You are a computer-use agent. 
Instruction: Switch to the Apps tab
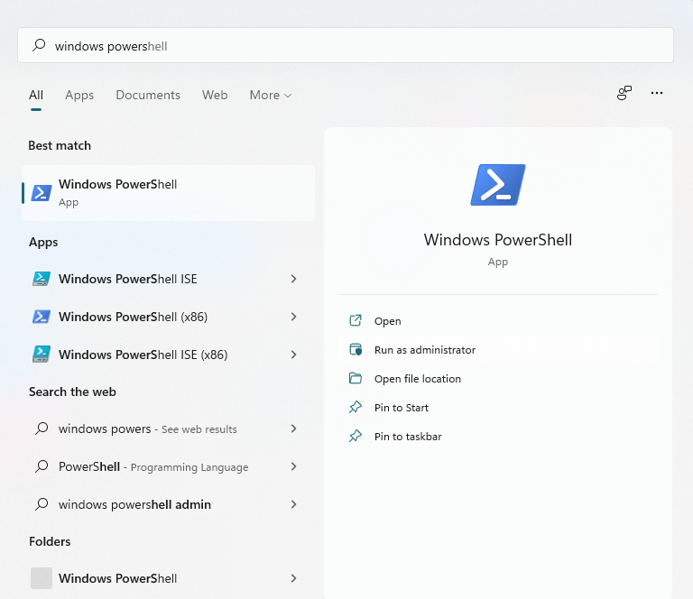pyautogui.click(x=79, y=95)
